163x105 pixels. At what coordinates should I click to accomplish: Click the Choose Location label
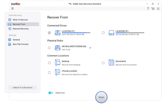[69, 71]
